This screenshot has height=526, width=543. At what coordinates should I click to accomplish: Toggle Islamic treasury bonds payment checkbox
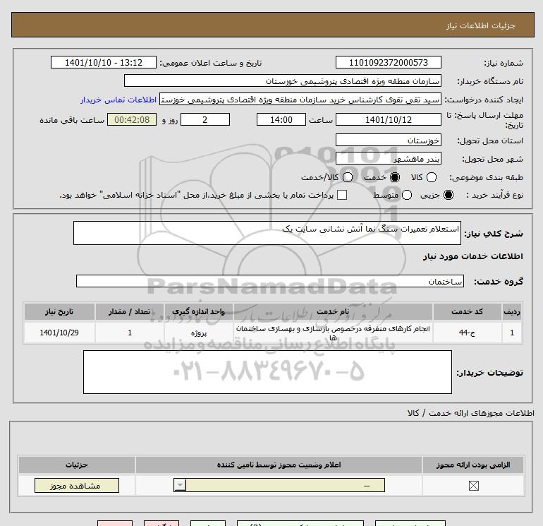pyautogui.click(x=342, y=195)
